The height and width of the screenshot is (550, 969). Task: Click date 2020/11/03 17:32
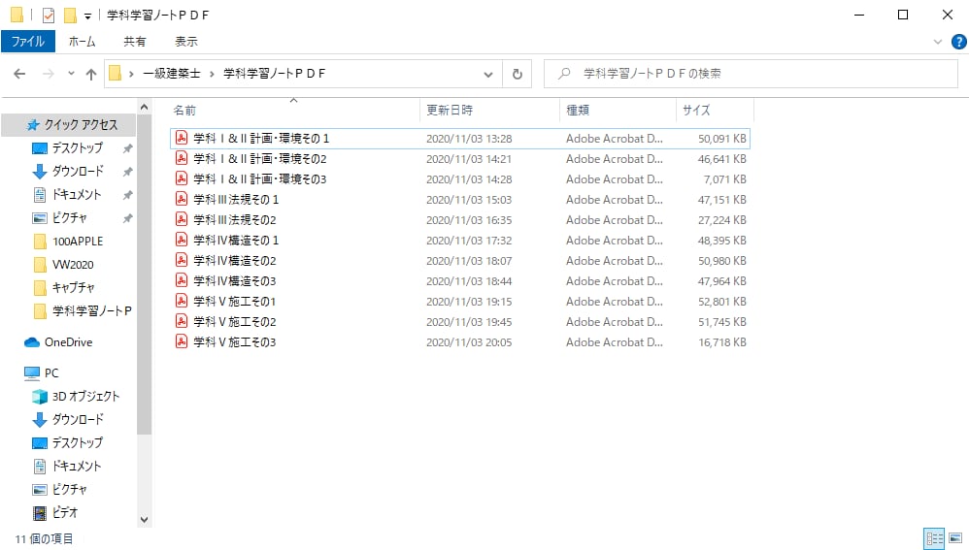click(469, 241)
